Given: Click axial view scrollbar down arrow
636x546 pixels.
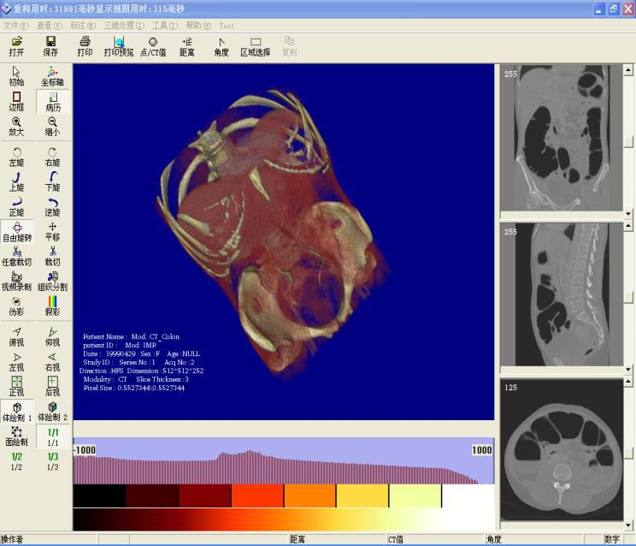Looking at the screenshot, I should point(628,525).
